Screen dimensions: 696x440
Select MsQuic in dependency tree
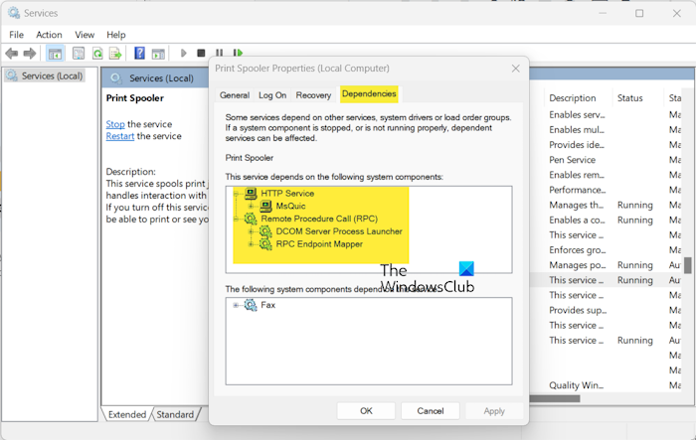click(290, 206)
